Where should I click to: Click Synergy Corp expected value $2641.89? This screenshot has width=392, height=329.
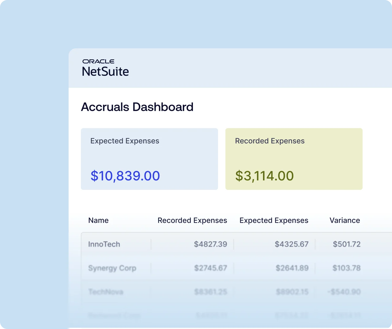point(292,268)
